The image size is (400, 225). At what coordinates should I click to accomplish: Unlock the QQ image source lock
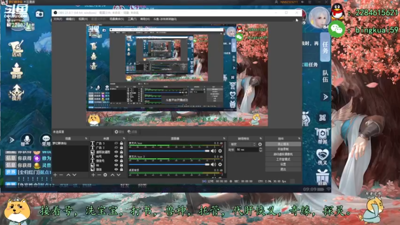click(121, 165)
